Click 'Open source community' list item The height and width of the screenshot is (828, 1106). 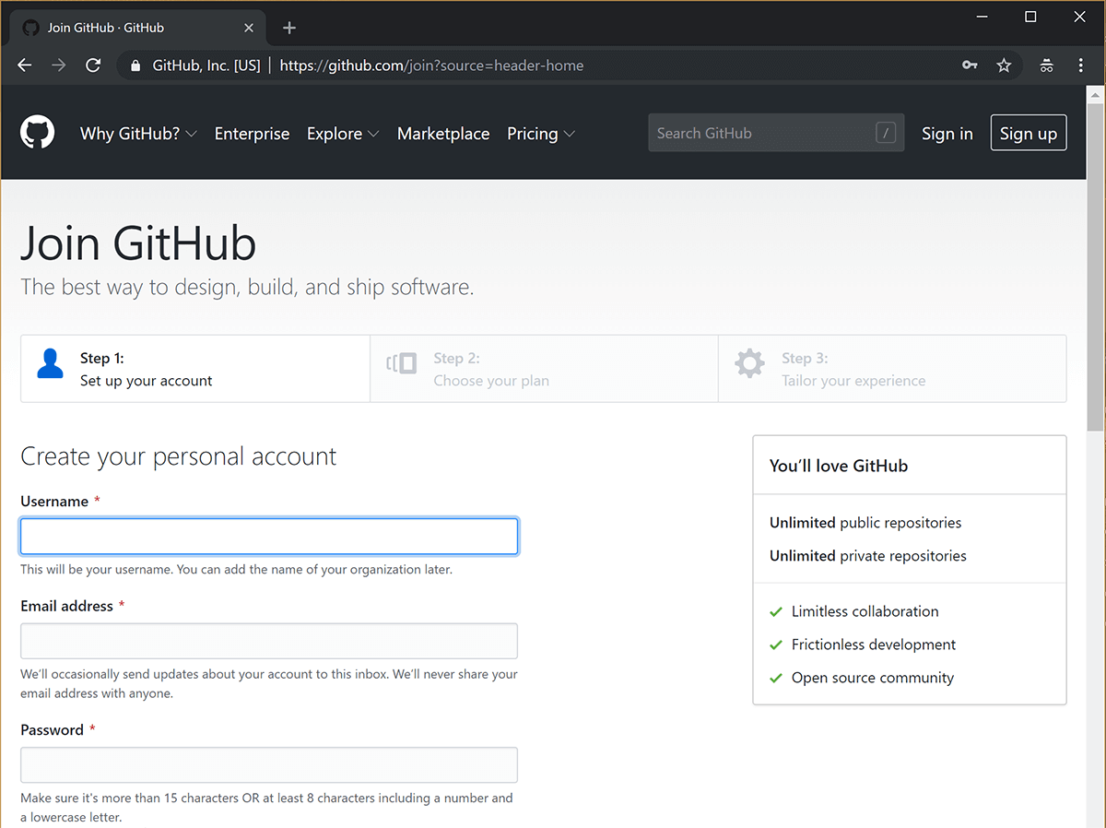point(873,678)
